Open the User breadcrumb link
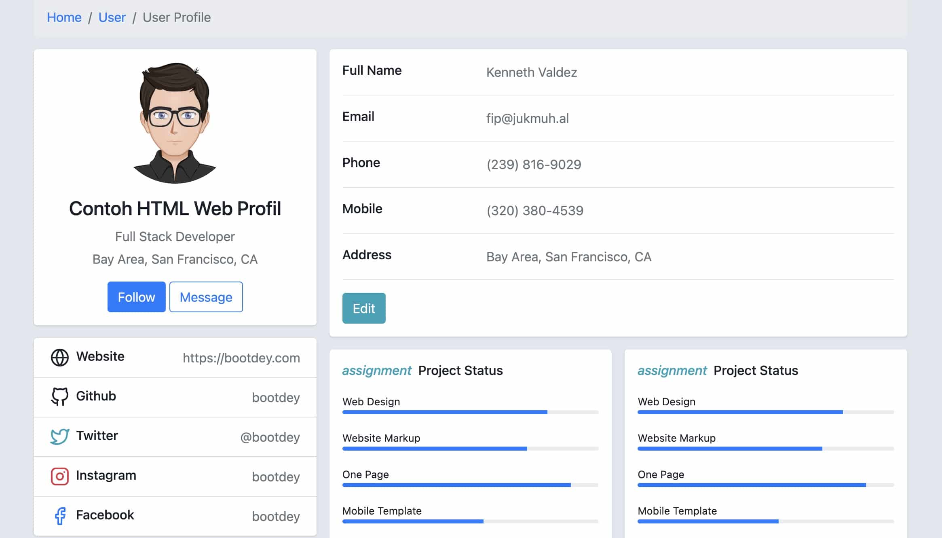The height and width of the screenshot is (538, 942). pyautogui.click(x=112, y=17)
